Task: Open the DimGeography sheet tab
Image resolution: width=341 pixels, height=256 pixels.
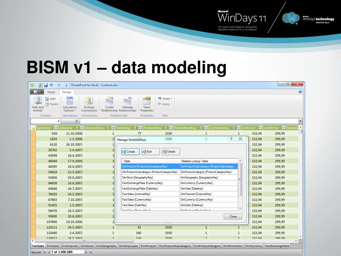Action: point(106,246)
